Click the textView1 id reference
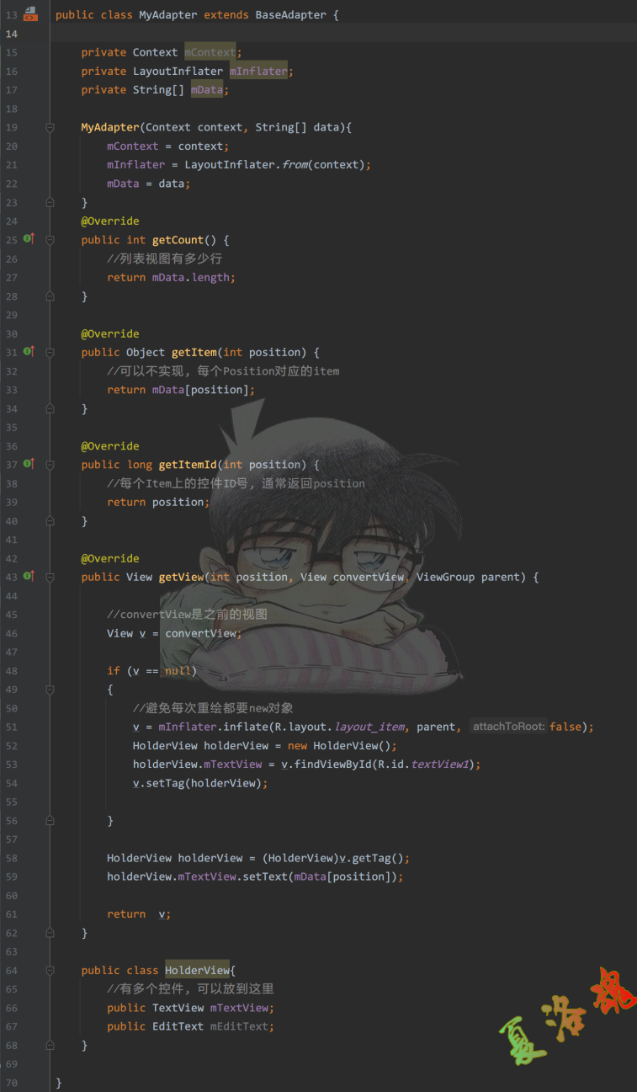This screenshot has width=637, height=1092. (439, 764)
